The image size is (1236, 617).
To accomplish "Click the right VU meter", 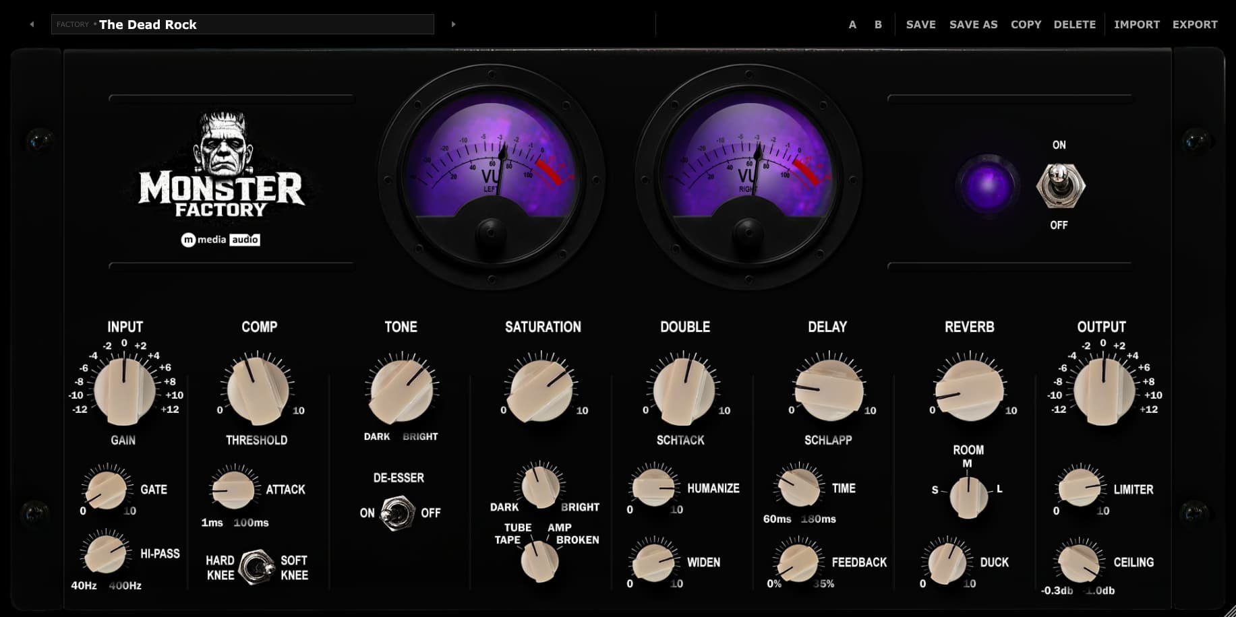I will coord(748,176).
